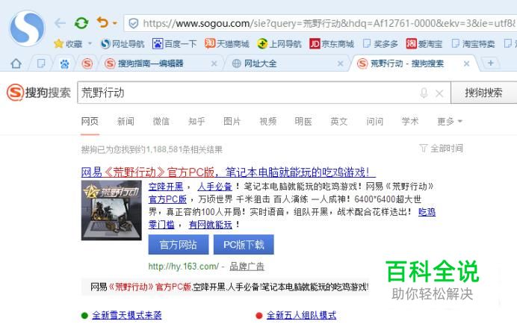The width and height of the screenshot is (517, 327).
Task: Close the 搜狗指南—编辑器 tab
Action: (x=214, y=63)
